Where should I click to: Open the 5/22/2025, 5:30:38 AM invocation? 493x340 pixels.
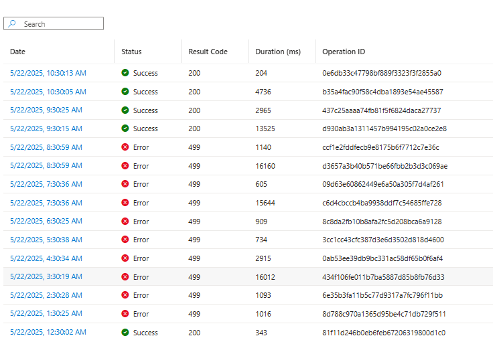46,240
